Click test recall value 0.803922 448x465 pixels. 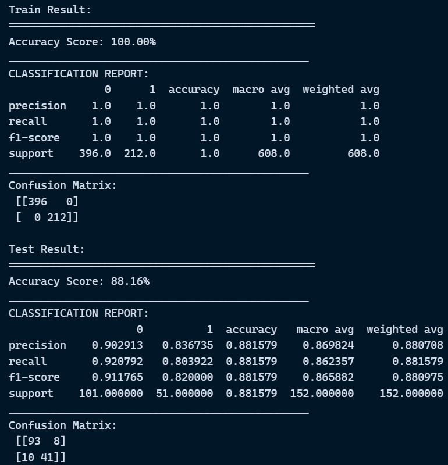[x=187, y=361]
